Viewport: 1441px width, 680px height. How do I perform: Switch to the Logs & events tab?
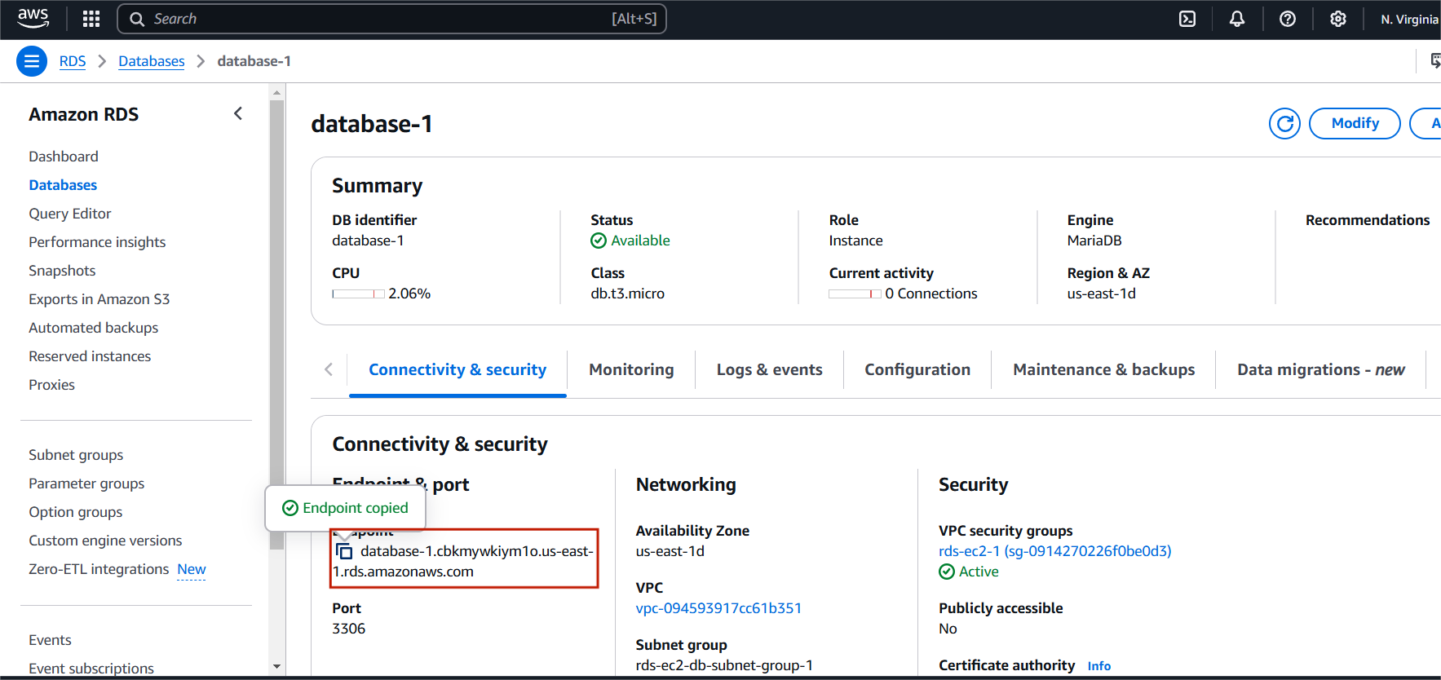click(x=769, y=369)
